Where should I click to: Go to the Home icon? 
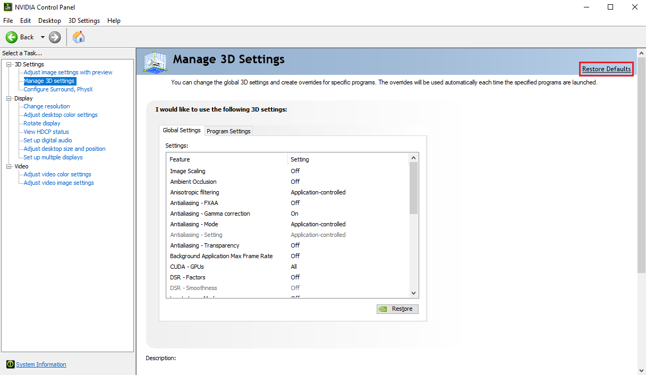pos(79,37)
